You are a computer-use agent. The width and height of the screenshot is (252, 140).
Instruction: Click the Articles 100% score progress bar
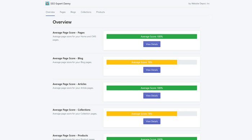tap(152, 88)
